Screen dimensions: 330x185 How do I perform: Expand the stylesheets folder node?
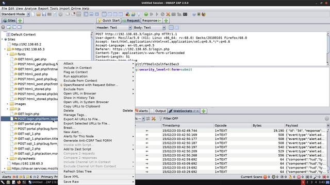point(8,159)
